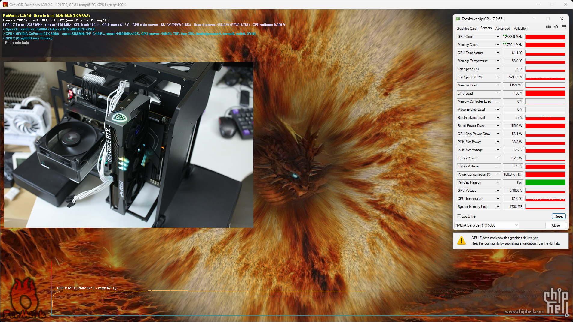Click the GPU Clock red graph bar

tap(545, 37)
